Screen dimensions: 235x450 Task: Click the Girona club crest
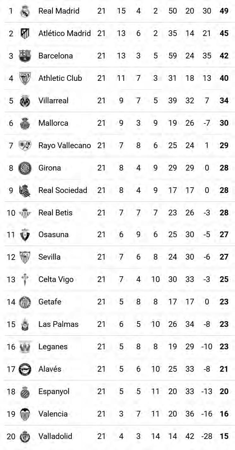[x=25, y=168]
